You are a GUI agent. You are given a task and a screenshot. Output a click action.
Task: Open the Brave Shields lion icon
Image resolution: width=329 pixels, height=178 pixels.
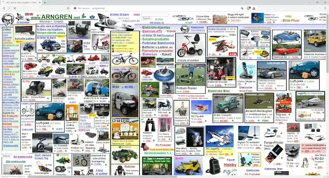pos(248,8)
